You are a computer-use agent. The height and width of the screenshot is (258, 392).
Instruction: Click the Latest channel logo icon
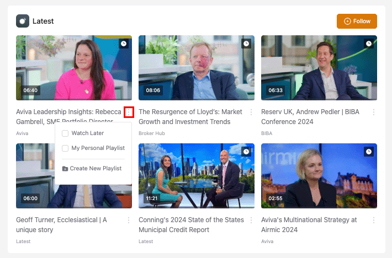[23, 21]
